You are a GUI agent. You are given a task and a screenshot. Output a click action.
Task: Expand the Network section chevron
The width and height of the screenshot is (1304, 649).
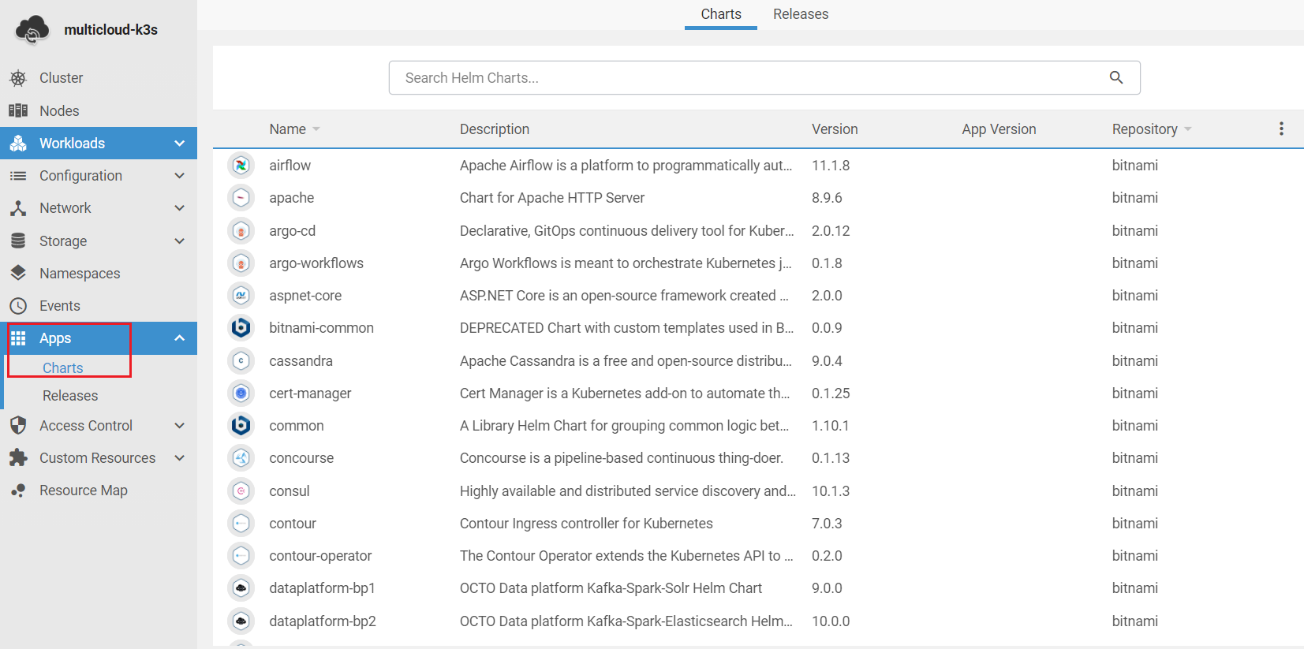click(x=180, y=208)
